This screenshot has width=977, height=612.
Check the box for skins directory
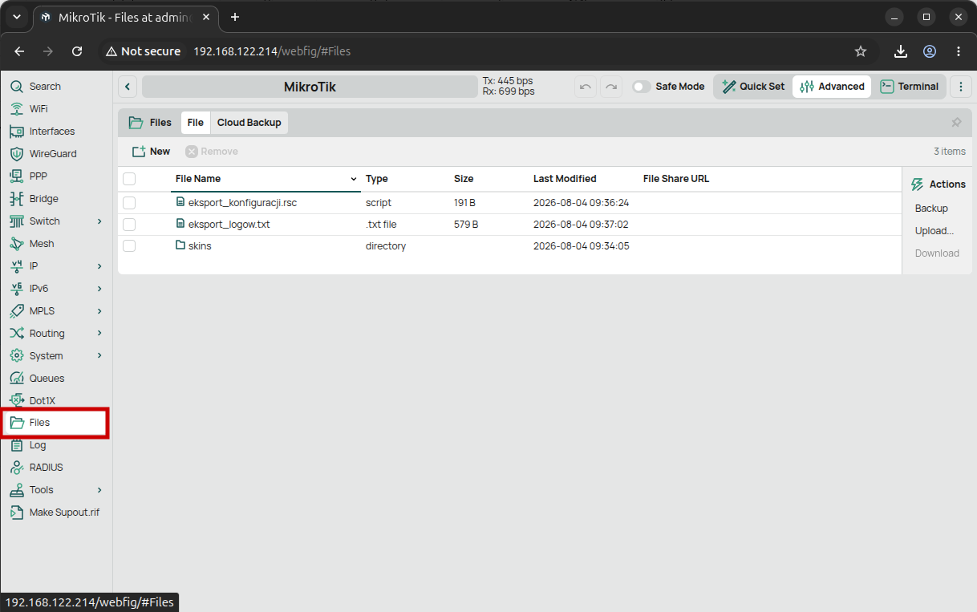[x=129, y=246]
